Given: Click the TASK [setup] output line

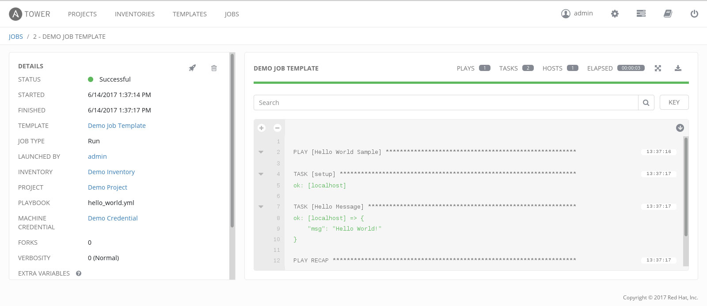Looking at the screenshot, I should click(x=435, y=174).
